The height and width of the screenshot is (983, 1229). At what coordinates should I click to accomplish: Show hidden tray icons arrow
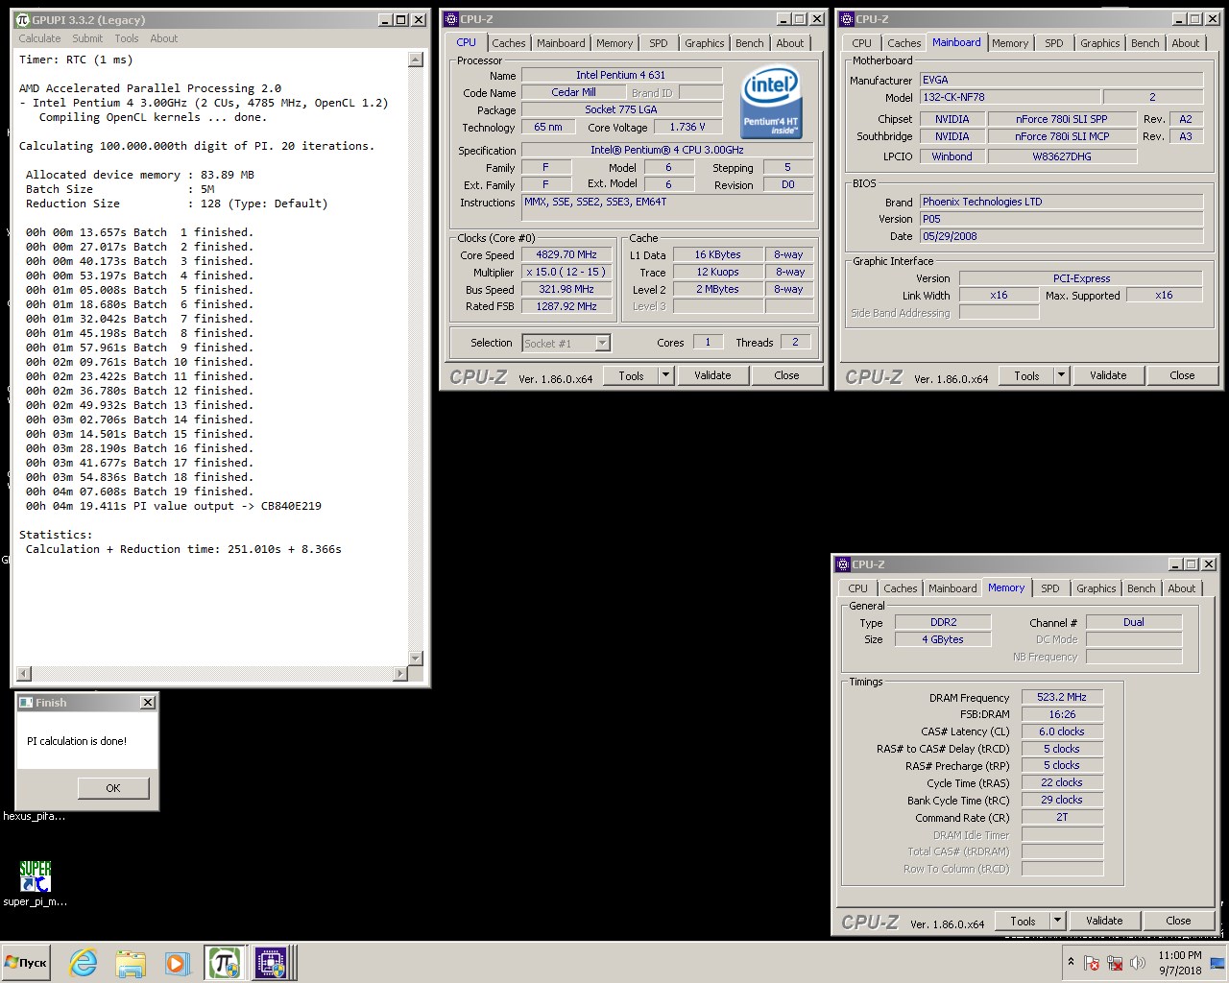[x=1071, y=962]
